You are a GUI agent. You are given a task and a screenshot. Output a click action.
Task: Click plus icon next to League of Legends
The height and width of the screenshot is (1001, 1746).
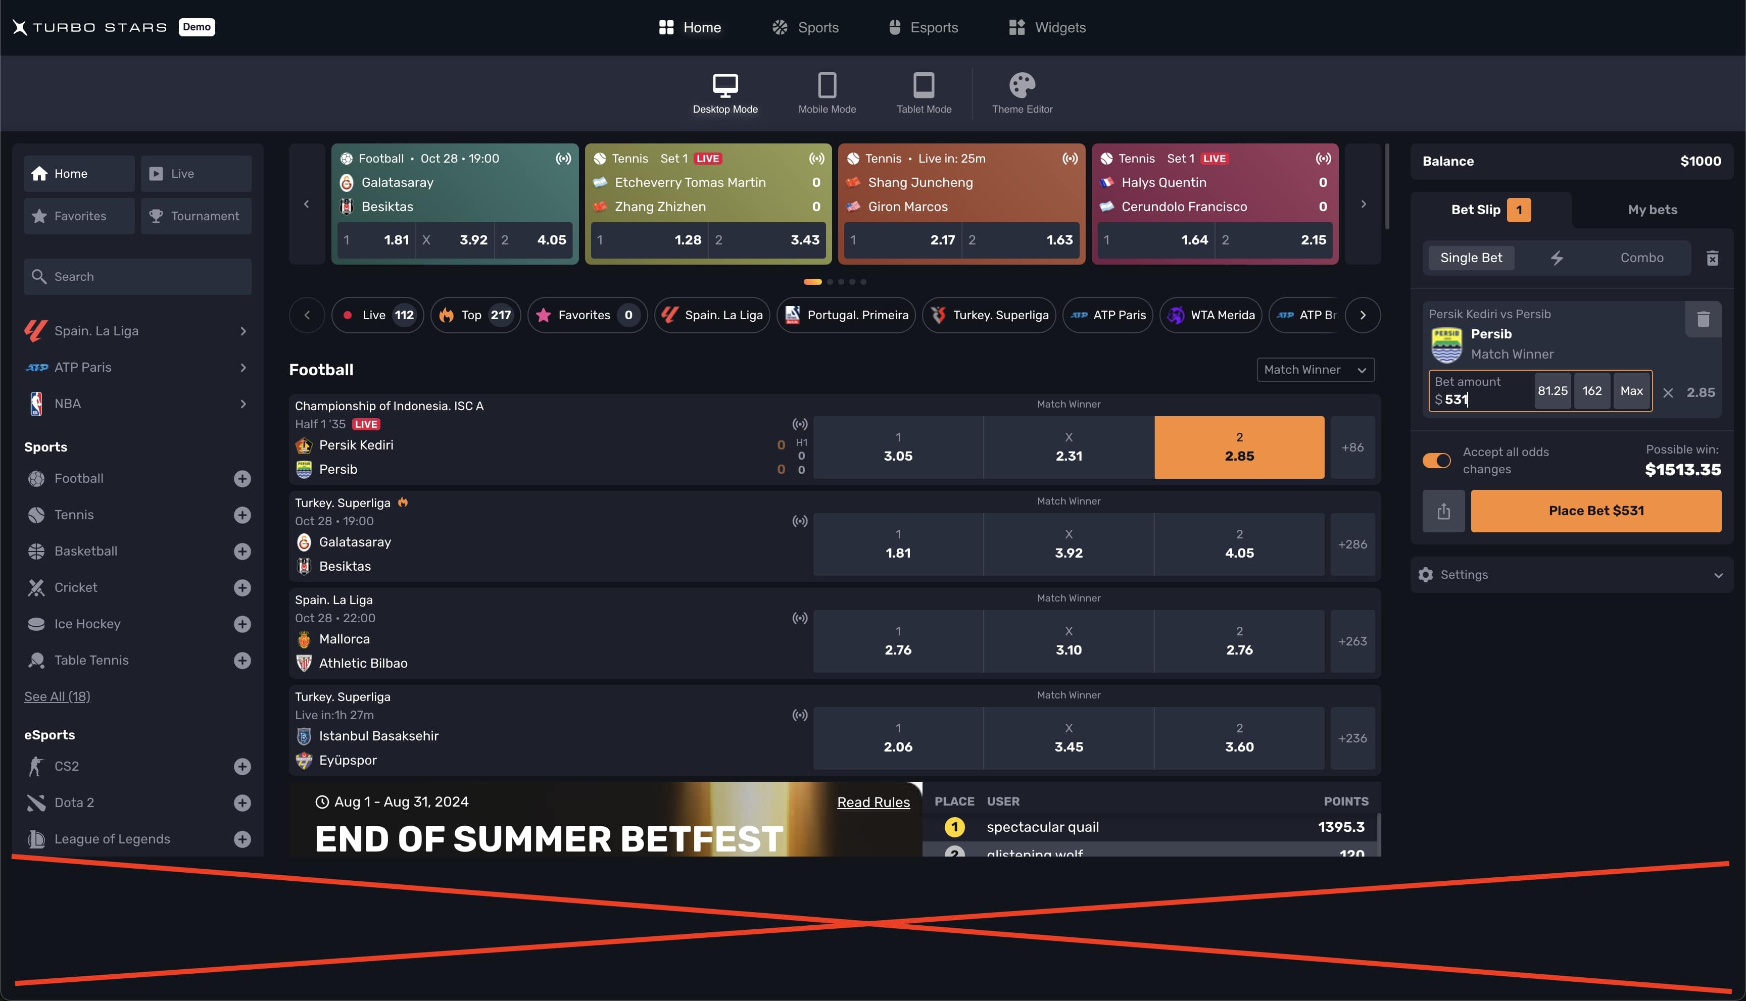242,839
